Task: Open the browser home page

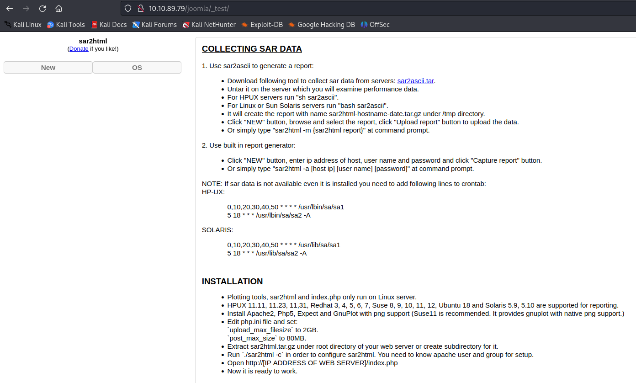Action: (58, 8)
